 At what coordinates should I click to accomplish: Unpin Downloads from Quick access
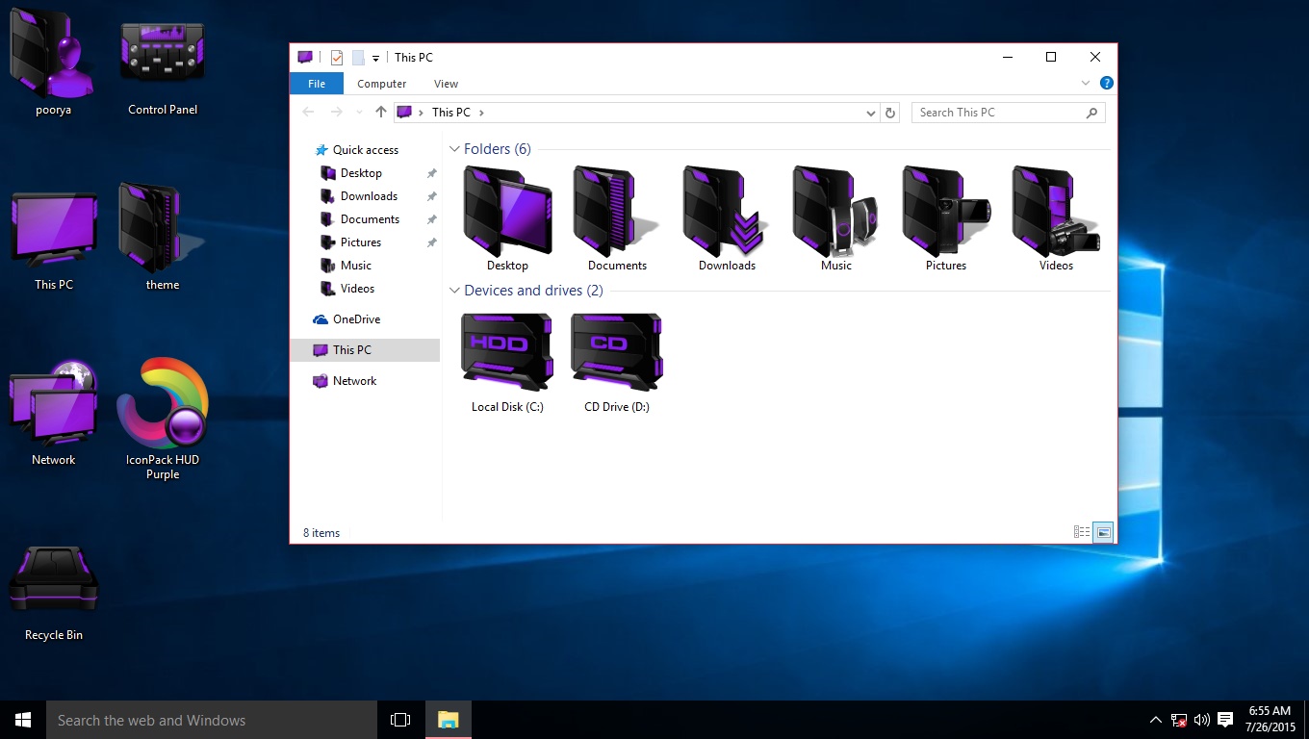pos(432,195)
